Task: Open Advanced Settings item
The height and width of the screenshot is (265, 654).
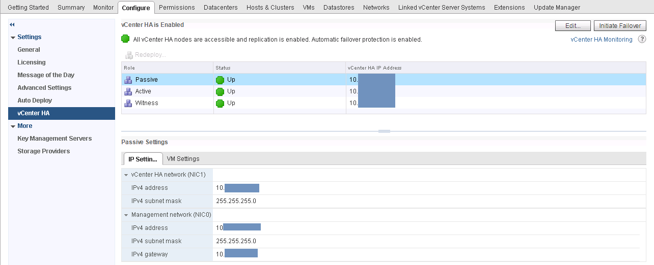Action: pyautogui.click(x=44, y=88)
